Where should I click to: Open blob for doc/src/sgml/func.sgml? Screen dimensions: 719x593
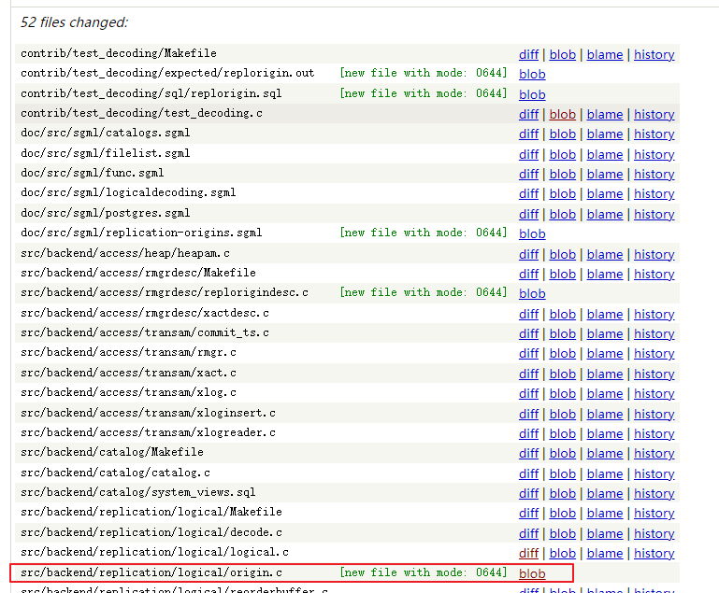point(562,174)
